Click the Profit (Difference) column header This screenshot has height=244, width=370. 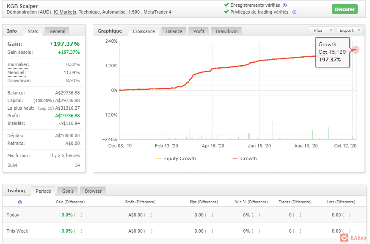coord(141,202)
